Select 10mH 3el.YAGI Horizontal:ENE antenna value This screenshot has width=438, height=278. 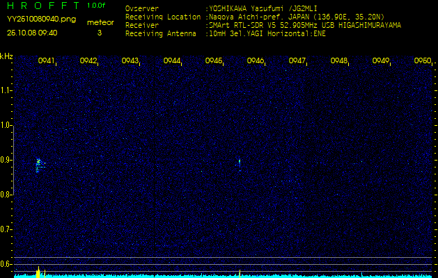tap(267, 34)
